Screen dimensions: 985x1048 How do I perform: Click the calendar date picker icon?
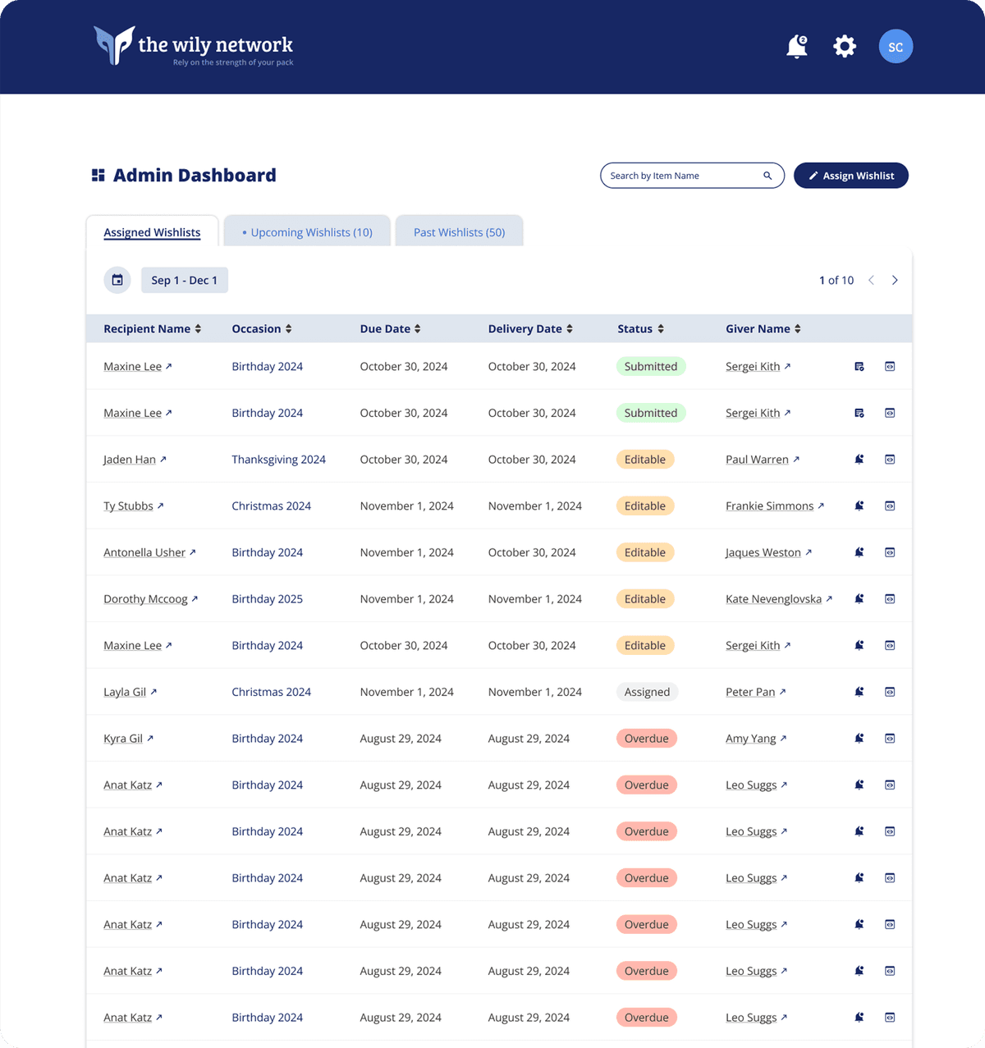[x=117, y=281]
